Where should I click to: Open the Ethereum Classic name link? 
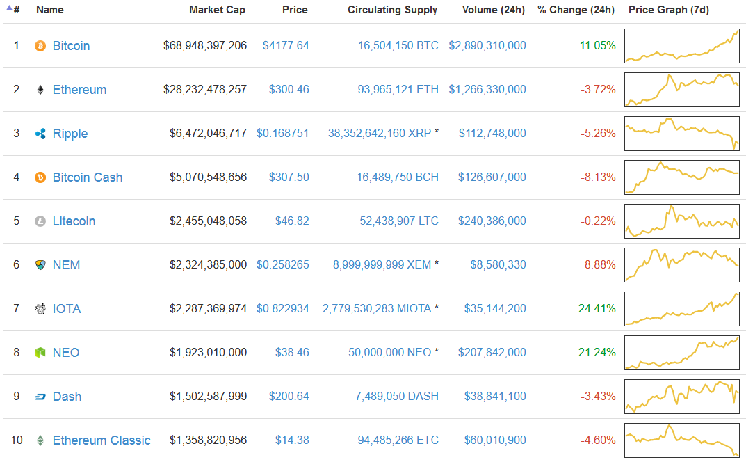[x=102, y=440]
